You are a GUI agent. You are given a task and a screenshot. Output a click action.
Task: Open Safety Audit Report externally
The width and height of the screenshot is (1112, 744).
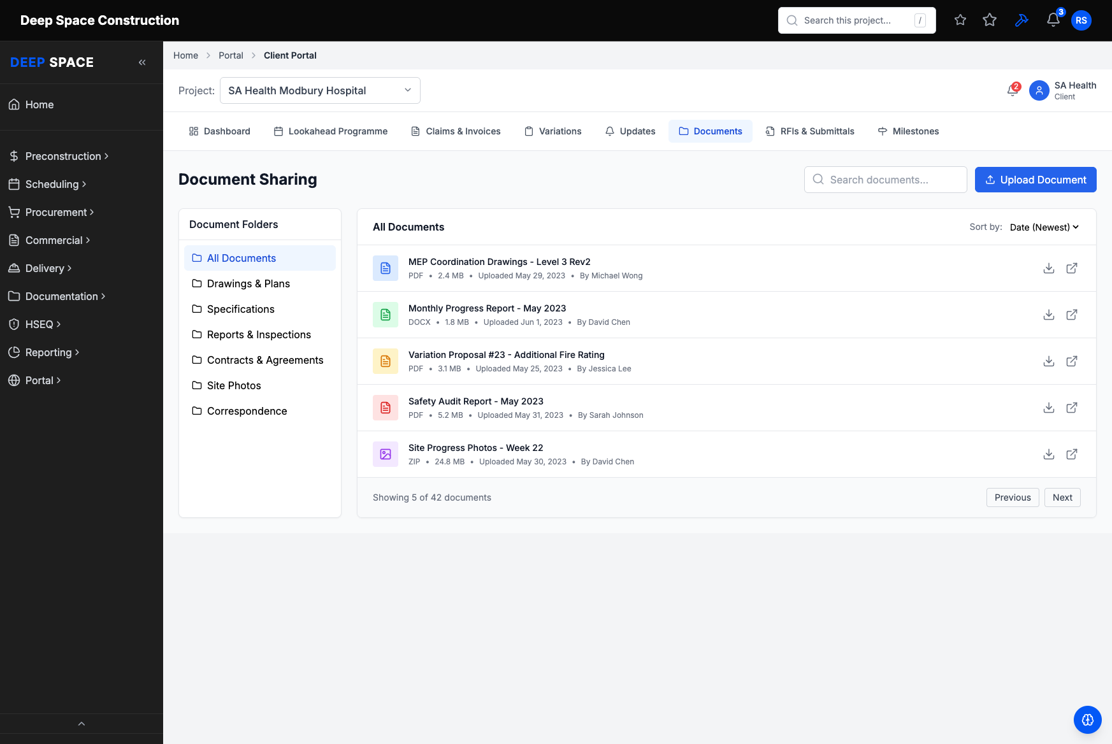(1072, 408)
